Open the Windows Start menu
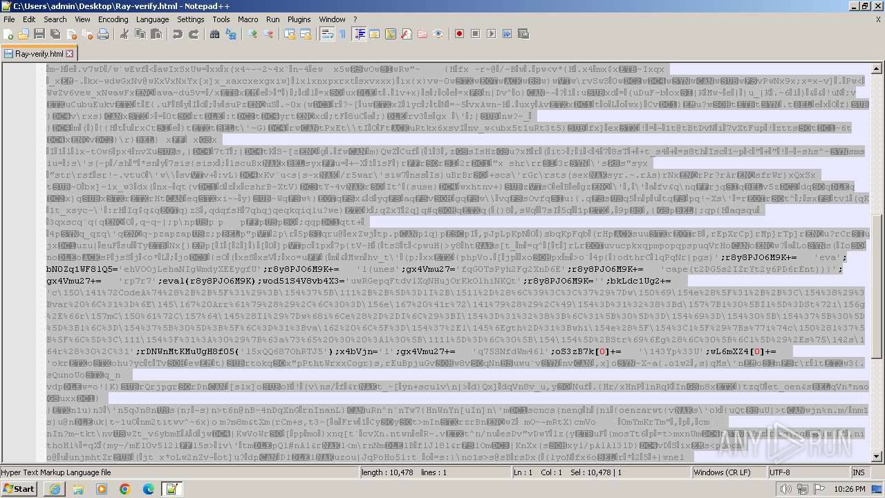 coord(19,489)
